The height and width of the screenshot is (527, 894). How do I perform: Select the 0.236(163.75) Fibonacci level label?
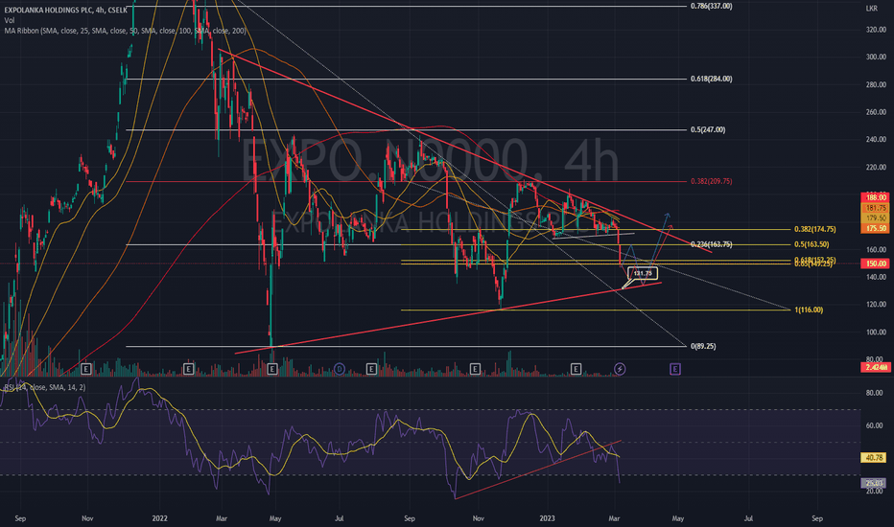click(x=711, y=244)
